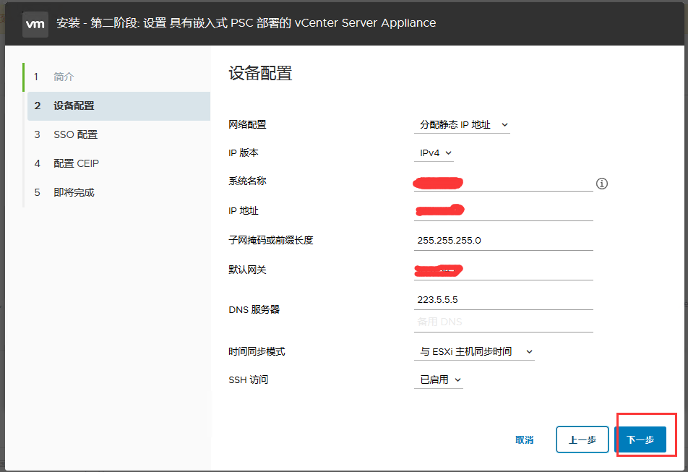
Task: Click the IP 地址 input field
Action: (x=503, y=212)
